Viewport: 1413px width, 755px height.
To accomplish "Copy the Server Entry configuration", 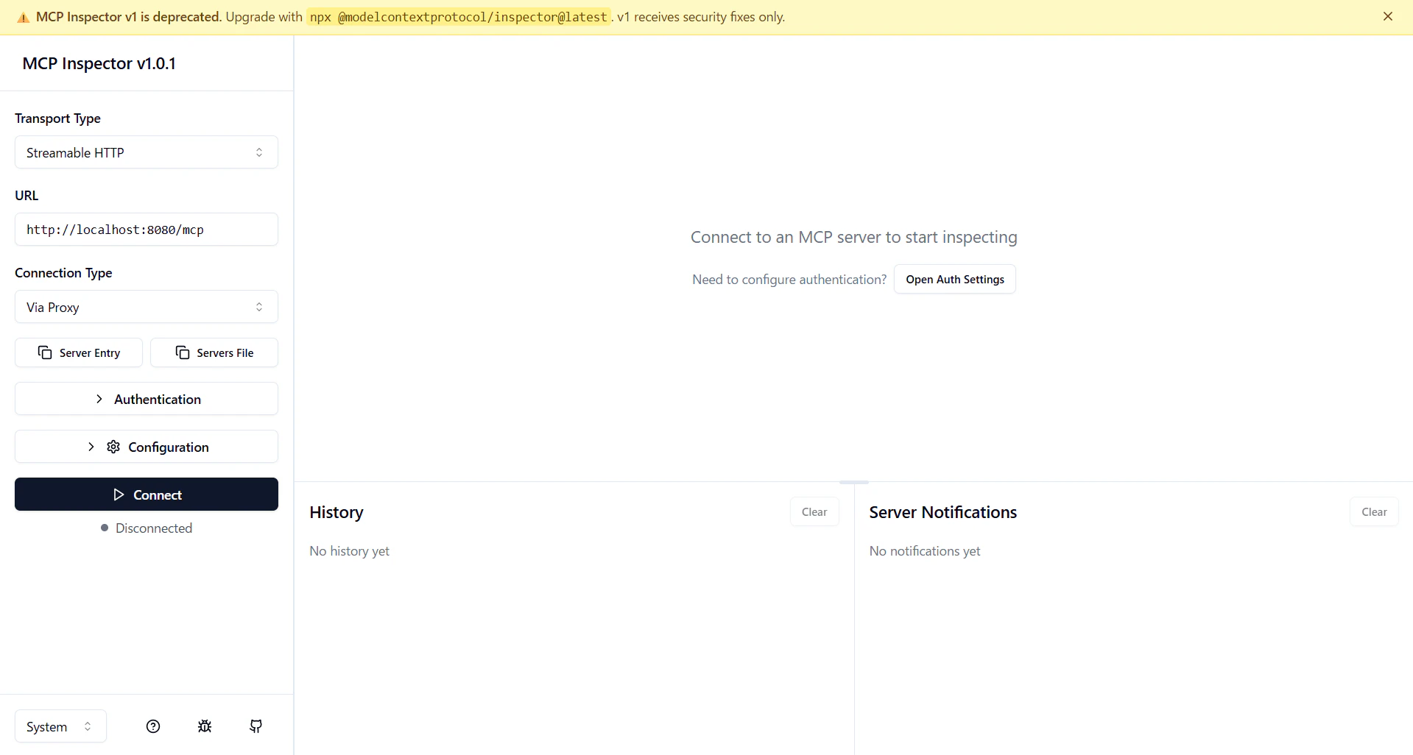I will 79,352.
